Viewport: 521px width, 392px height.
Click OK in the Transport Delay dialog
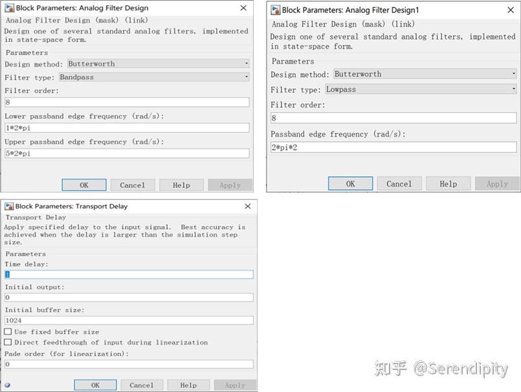tap(95, 384)
